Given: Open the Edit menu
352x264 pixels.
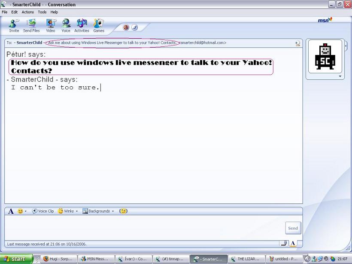Looking at the screenshot, I should (x=14, y=12).
